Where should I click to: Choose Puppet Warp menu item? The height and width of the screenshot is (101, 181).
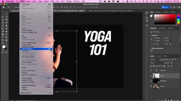[x=36, y=45]
